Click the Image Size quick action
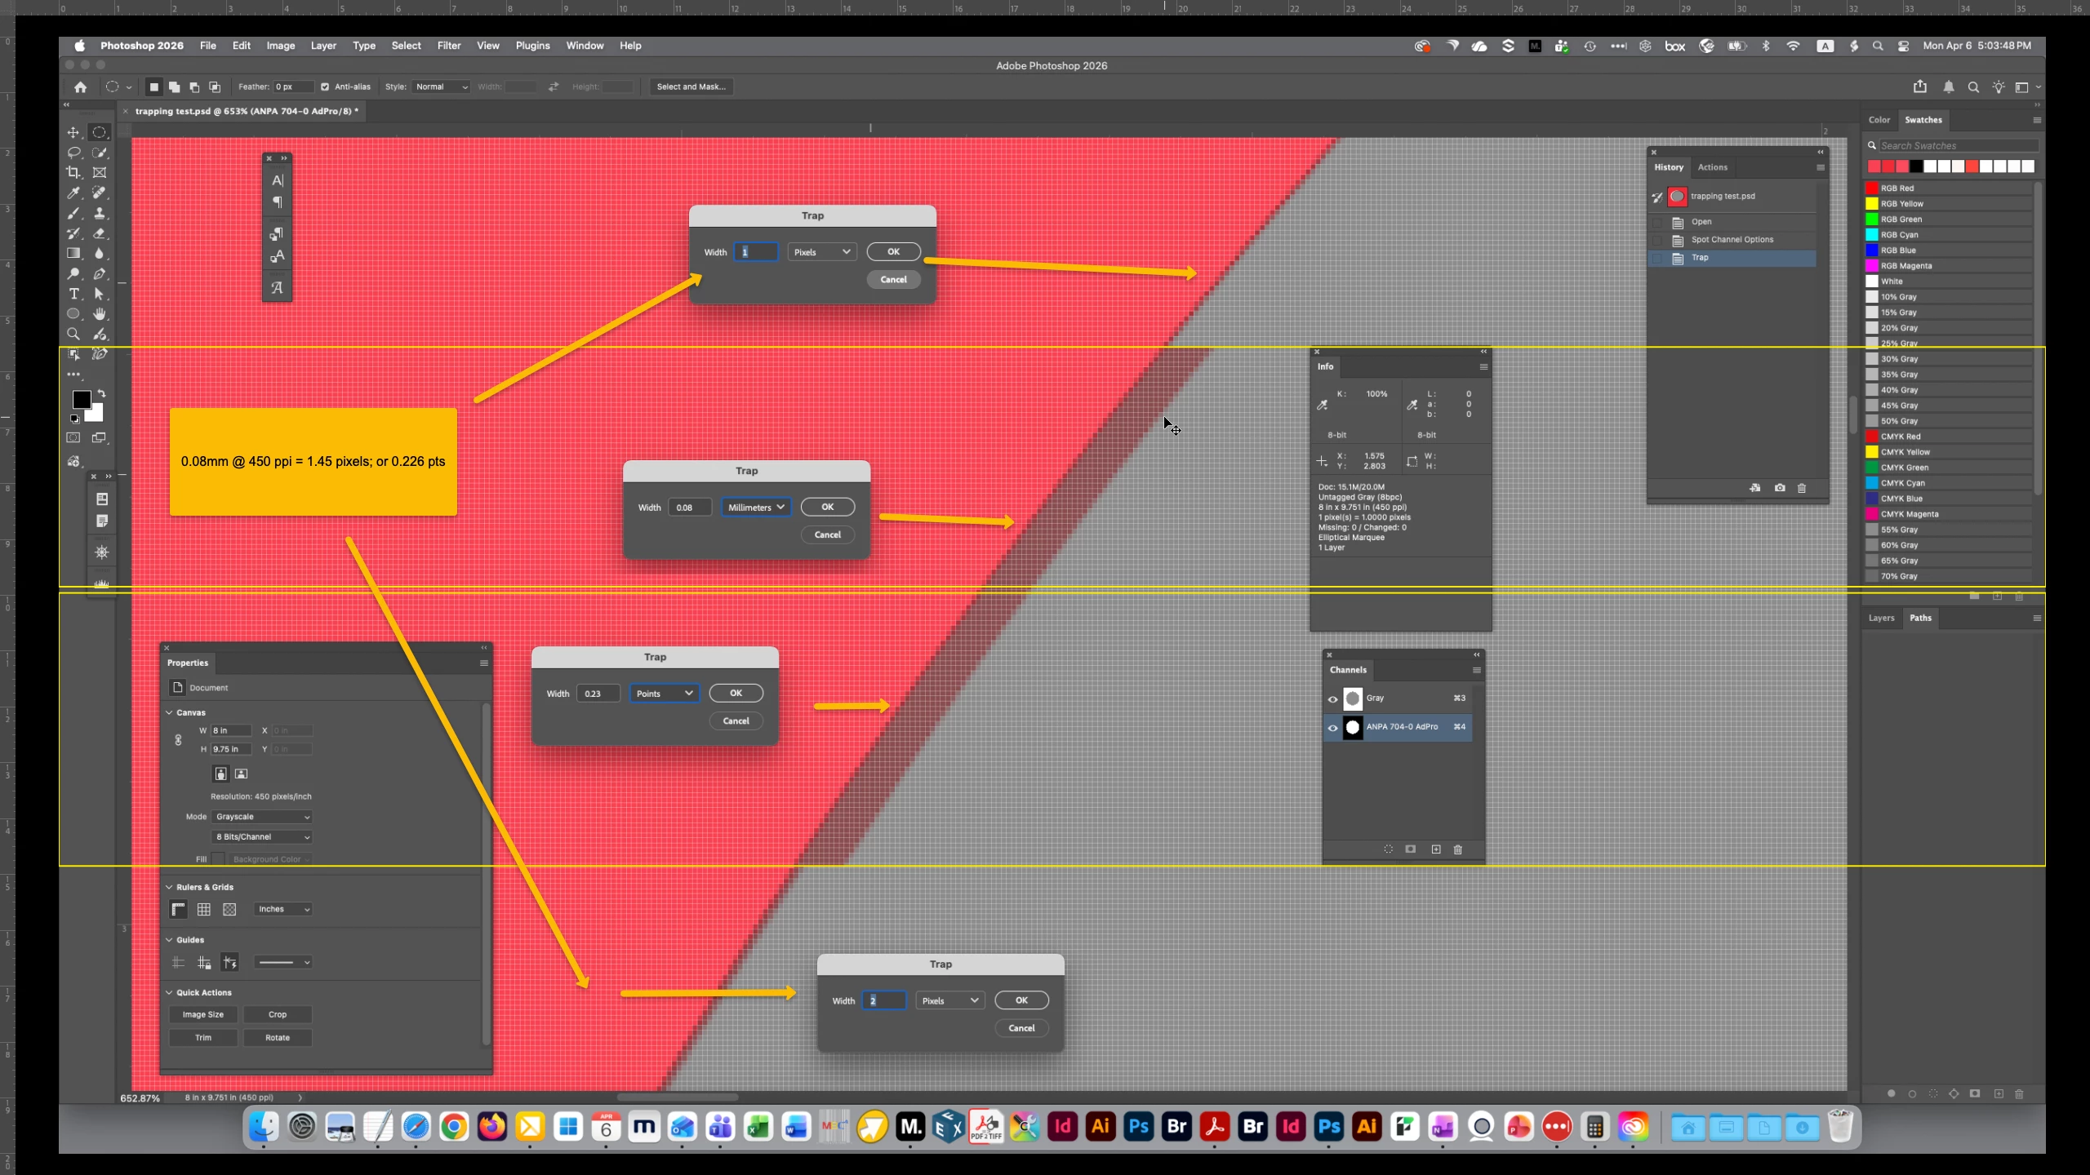 coord(203,1014)
